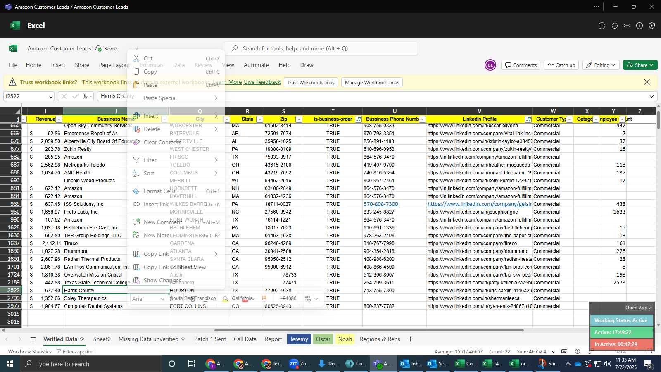Screen dimensions: 661x372
Task: Open Task View on the taskbar
Action: tap(191, 364)
